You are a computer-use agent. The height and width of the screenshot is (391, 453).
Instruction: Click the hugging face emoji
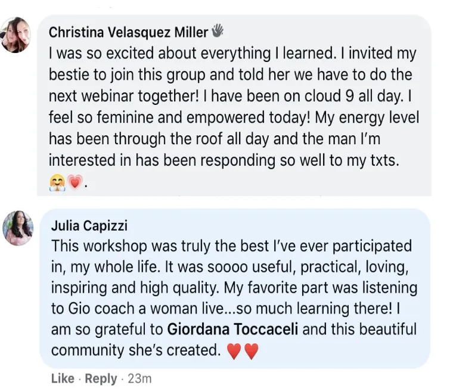pyautogui.click(x=57, y=183)
